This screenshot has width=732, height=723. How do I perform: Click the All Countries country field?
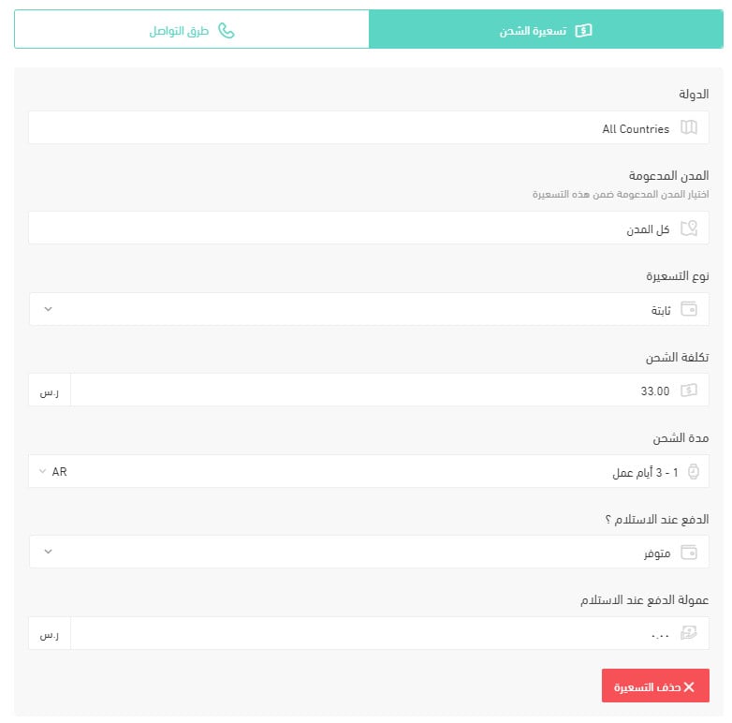coord(368,127)
